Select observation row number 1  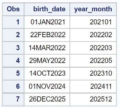pos(13,22)
